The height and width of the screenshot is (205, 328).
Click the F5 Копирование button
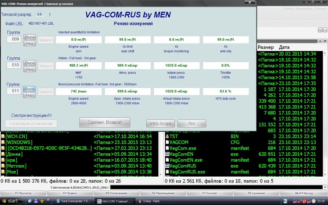(116, 193)
